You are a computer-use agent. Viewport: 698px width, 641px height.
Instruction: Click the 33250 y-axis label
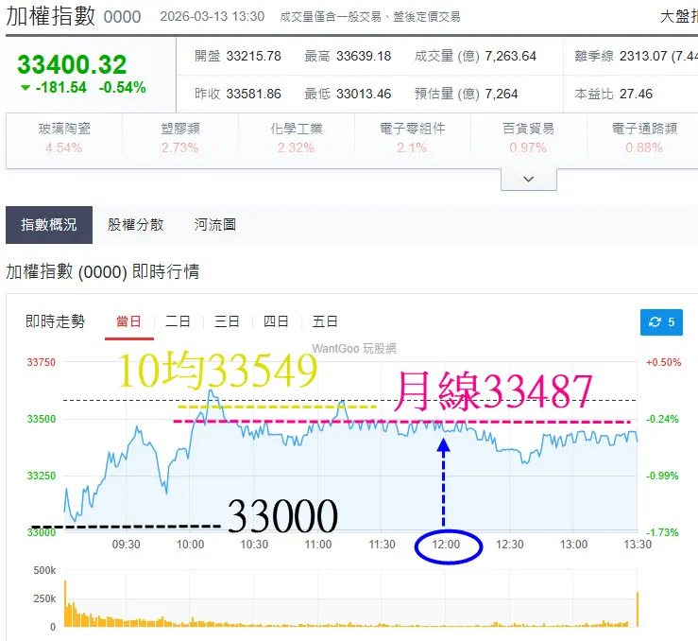point(41,476)
